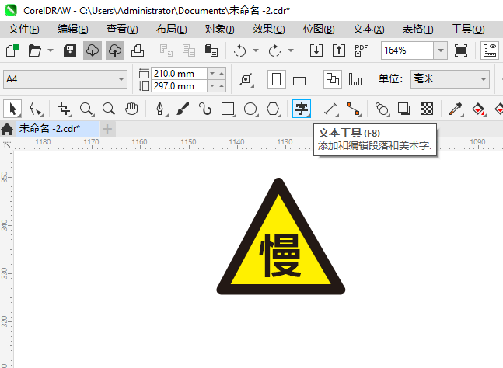Go to the Home welcome screen icon
503x368 pixels.
click(7, 129)
